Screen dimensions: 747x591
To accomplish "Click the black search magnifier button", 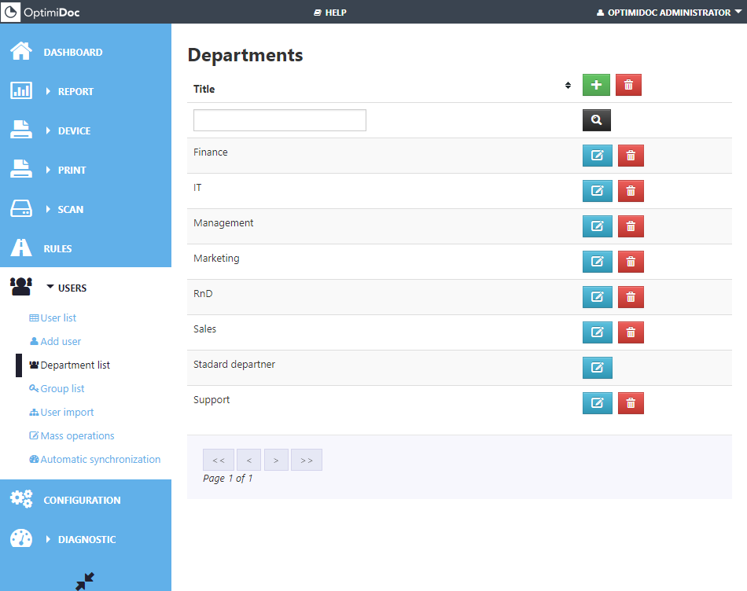I will (x=596, y=120).
